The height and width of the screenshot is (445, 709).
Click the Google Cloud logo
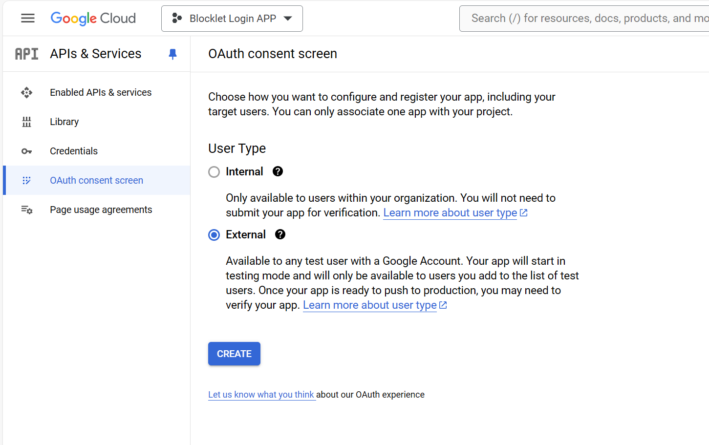tap(93, 19)
